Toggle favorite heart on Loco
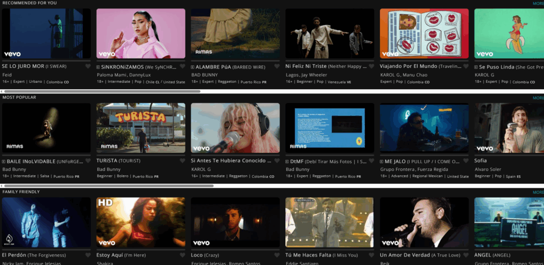Image resolution: width=544 pixels, height=265 pixels. coord(277,255)
